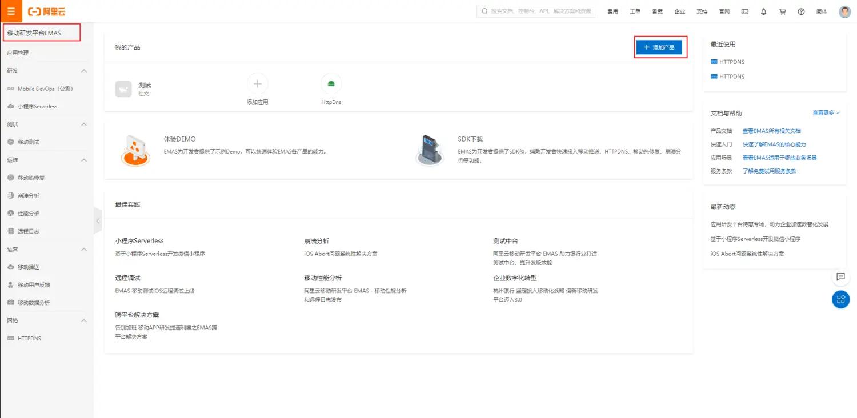This screenshot has height=418, width=857.
Task: Collapse the 网络 section
Action: click(83, 320)
